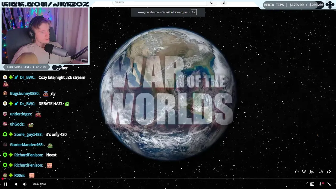This screenshot has width=336, height=189.
Task: Click the KICK SUBS level bar
Action: (27, 67)
